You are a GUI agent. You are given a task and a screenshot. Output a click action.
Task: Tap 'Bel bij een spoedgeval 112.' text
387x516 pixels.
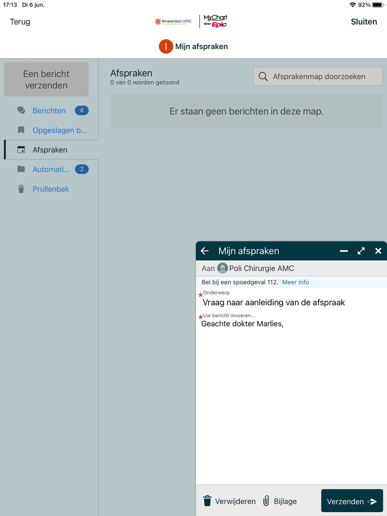coord(240,282)
